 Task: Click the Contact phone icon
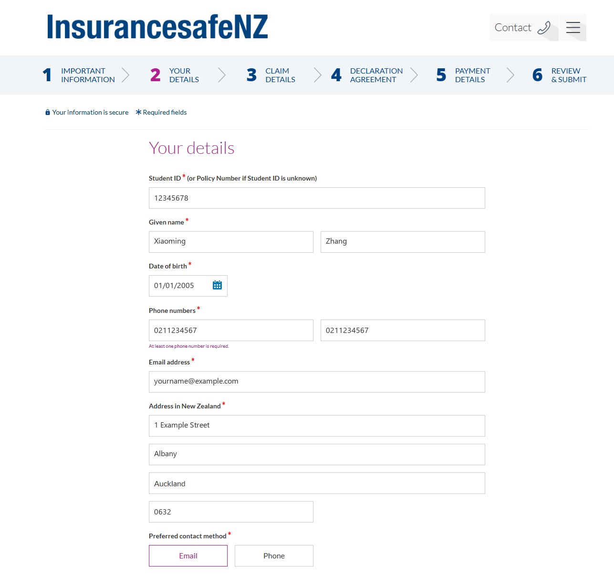pyautogui.click(x=544, y=28)
